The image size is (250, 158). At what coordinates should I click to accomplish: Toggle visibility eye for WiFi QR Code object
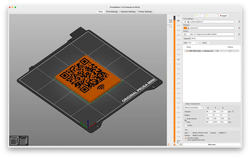click(x=217, y=51)
